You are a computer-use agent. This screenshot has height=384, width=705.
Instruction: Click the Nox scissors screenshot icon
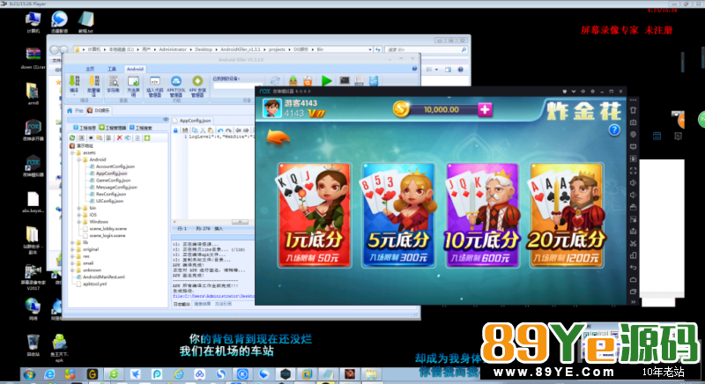coord(633,243)
